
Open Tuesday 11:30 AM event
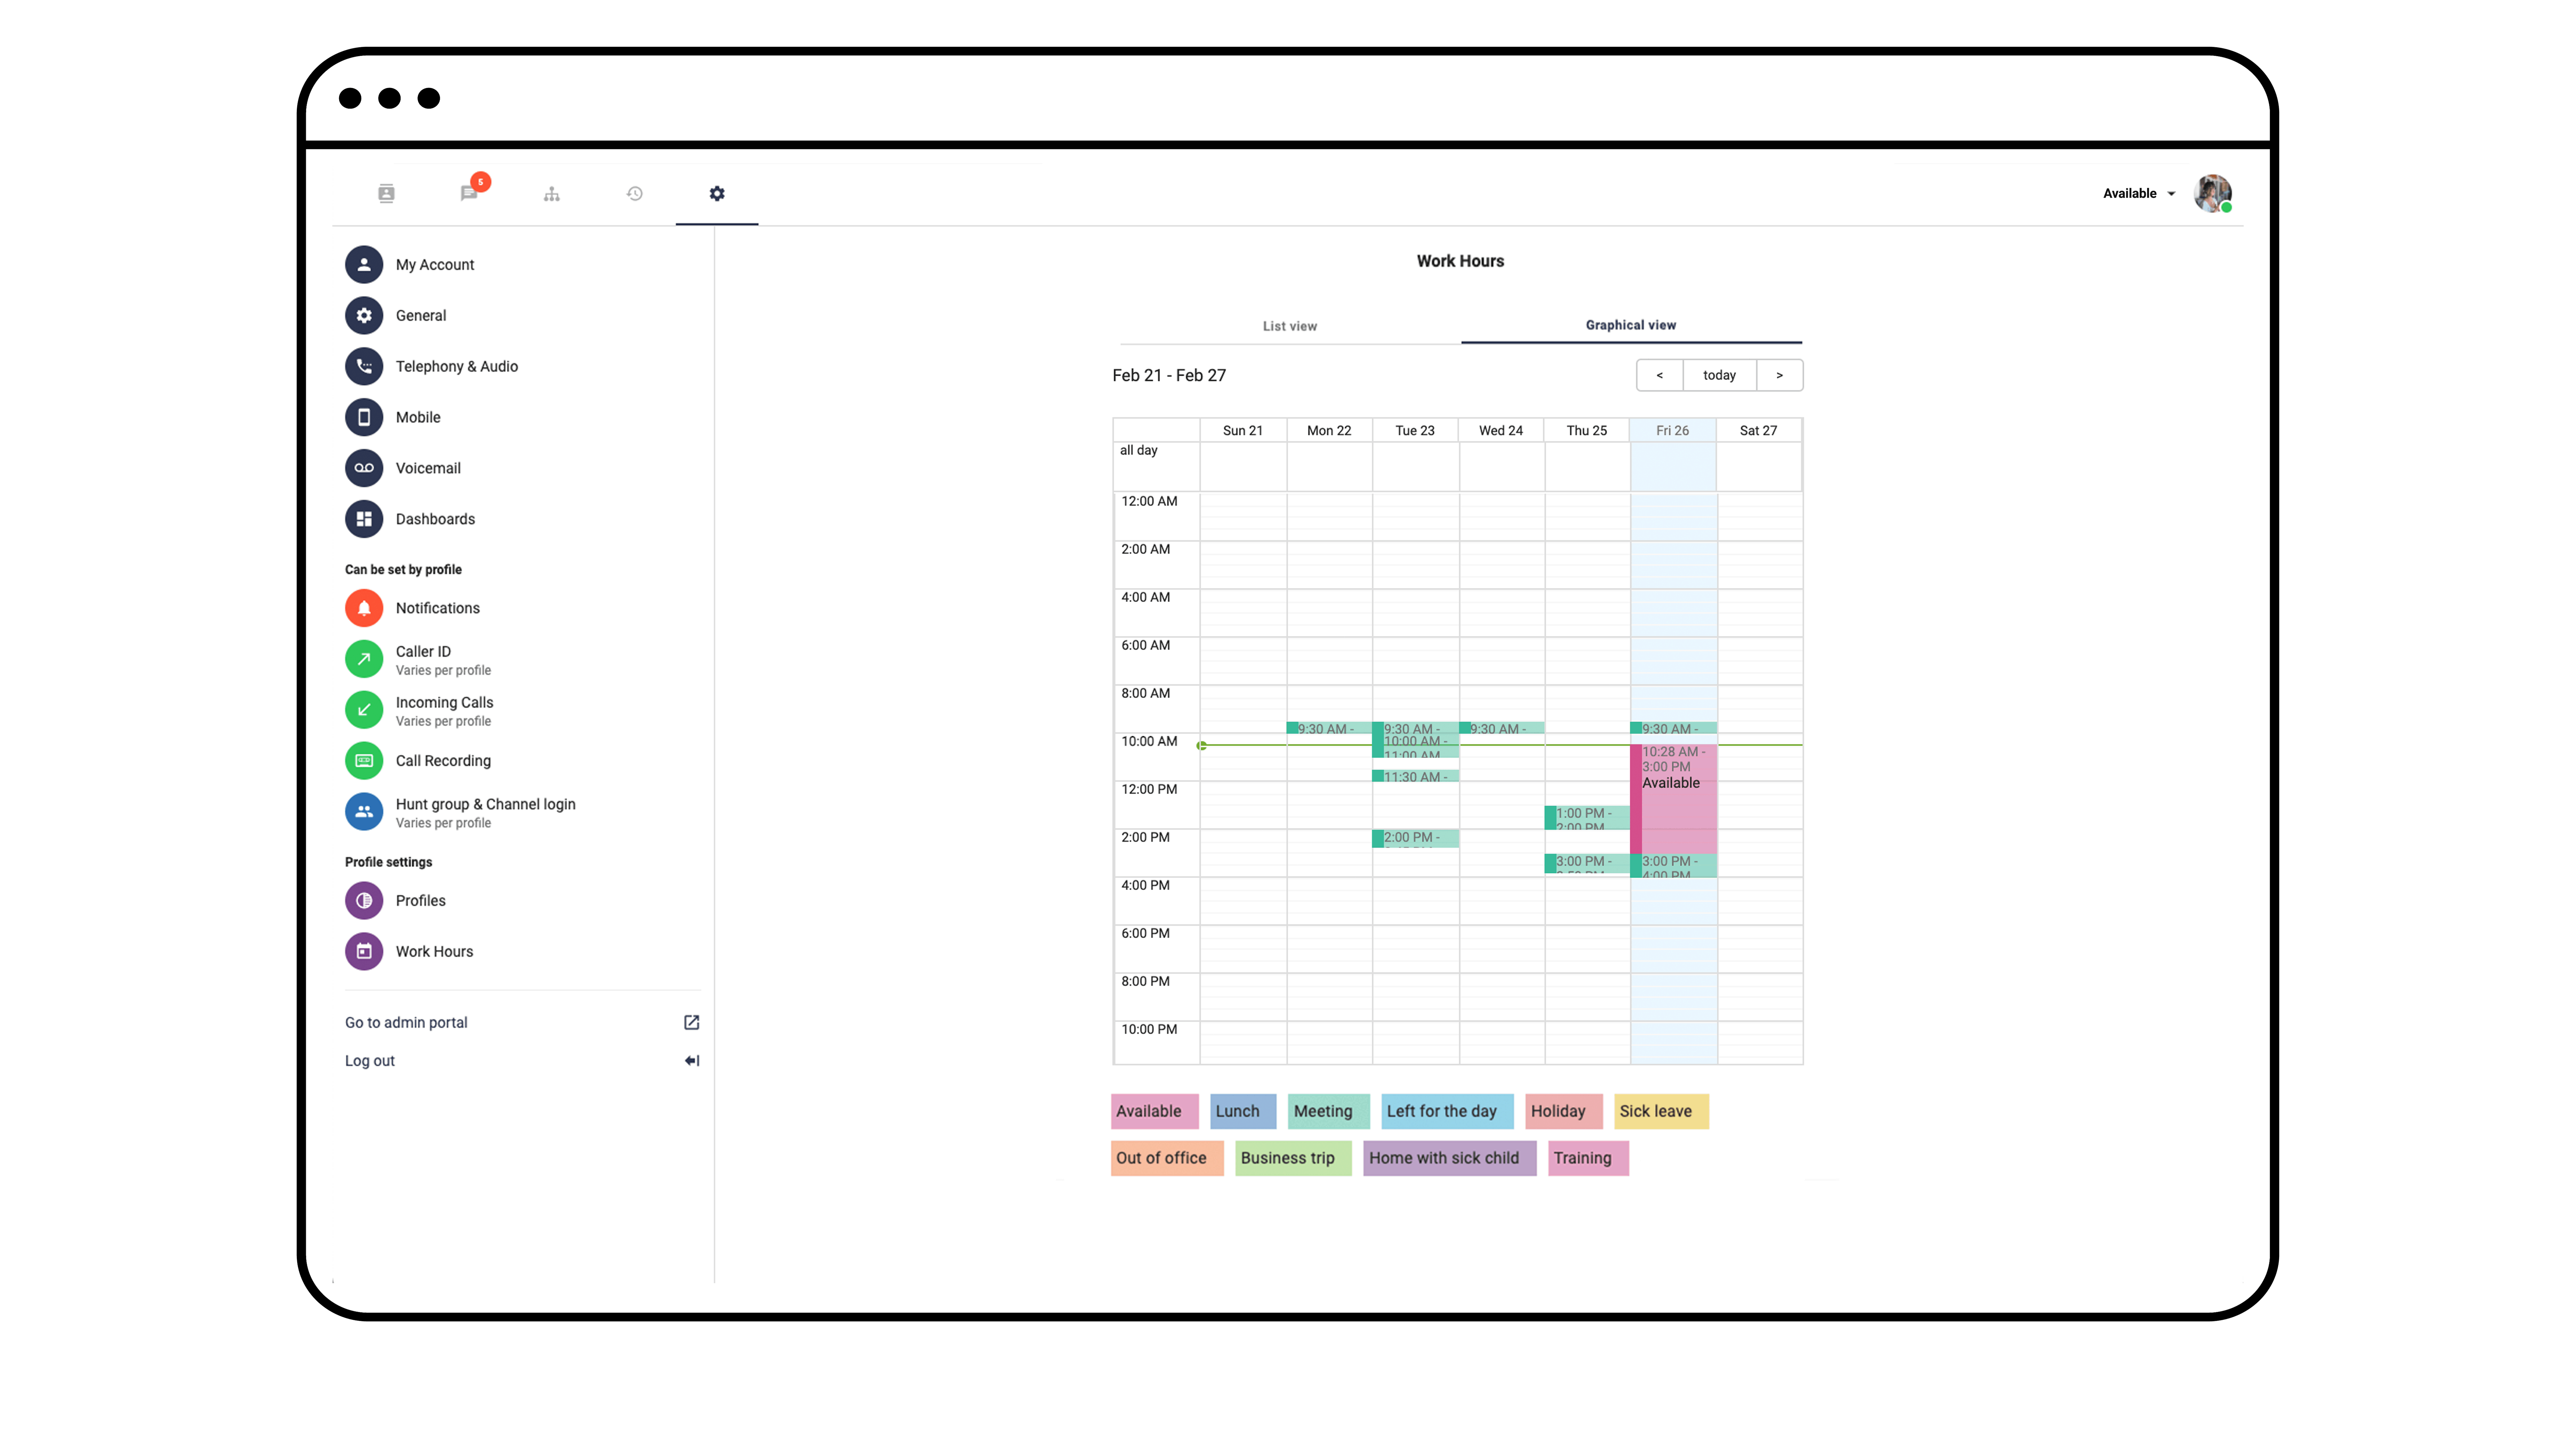coord(1415,776)
